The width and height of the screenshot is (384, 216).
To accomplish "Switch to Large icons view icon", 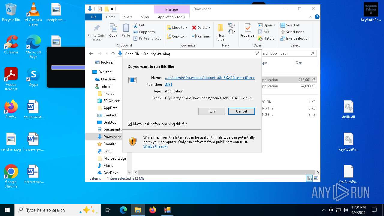I will click(316, 178).
